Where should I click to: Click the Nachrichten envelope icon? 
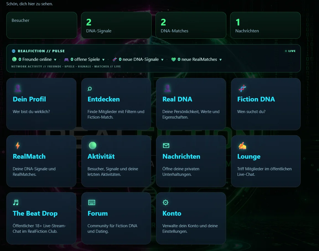click(166, 145)
